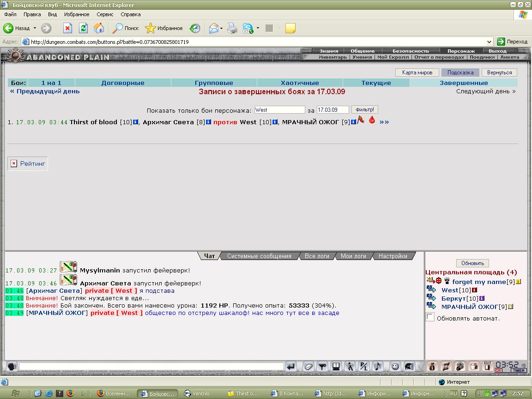Viewport: 532px width, 399px height.
Task: Switch to Завершенные fights tab
Action: [x=464, y=83]
